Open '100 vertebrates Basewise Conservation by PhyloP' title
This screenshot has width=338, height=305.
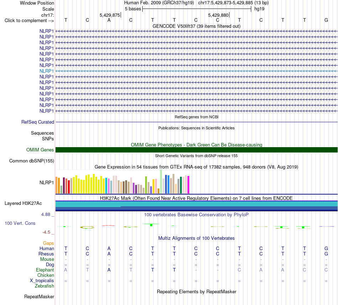point(196,215)
